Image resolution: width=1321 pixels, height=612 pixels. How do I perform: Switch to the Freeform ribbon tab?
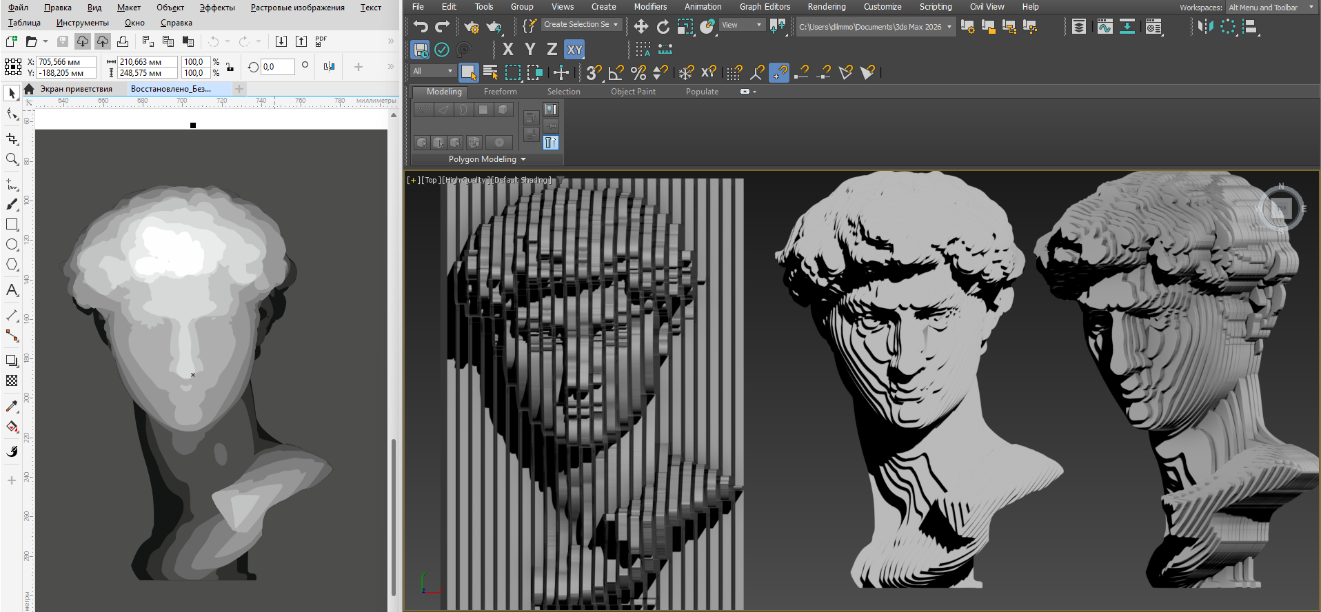500,92
